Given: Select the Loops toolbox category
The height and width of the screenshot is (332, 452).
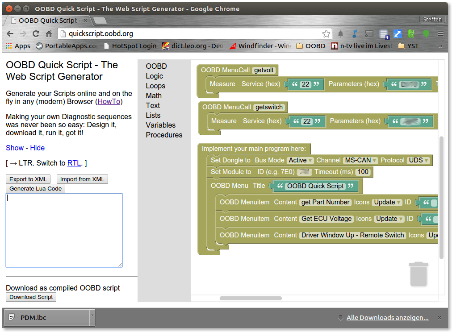Looking at the screenshot, I should (156, 86).
